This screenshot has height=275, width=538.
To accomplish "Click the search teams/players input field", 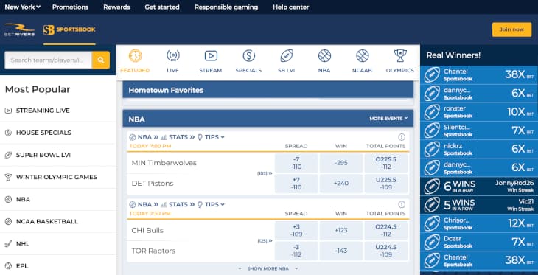I will pyautogui.click(x=49, y=60).
